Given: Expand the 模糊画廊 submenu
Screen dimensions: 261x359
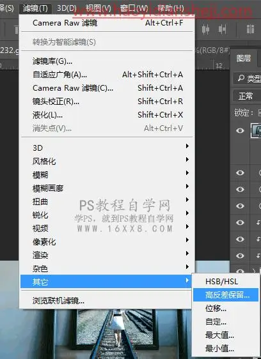Looking at the screenshot, I should click(107, 188).
